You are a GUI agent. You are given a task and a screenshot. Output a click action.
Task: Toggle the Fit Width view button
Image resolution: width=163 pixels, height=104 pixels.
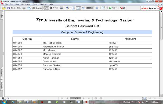coord(78,8)
